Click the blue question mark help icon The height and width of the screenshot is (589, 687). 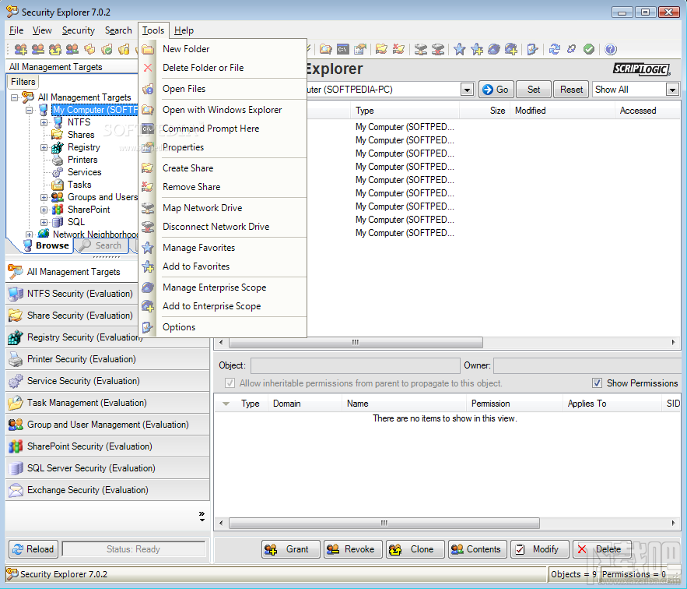point(610,49)
